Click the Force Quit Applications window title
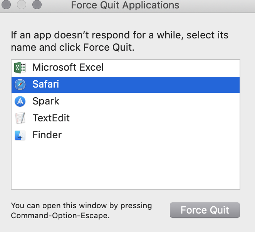Viewport: 255px width, 232px height. pyautogui.click(x=125, y=5)
